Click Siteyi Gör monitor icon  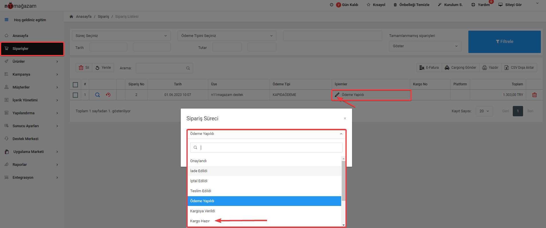pos(500,5)
